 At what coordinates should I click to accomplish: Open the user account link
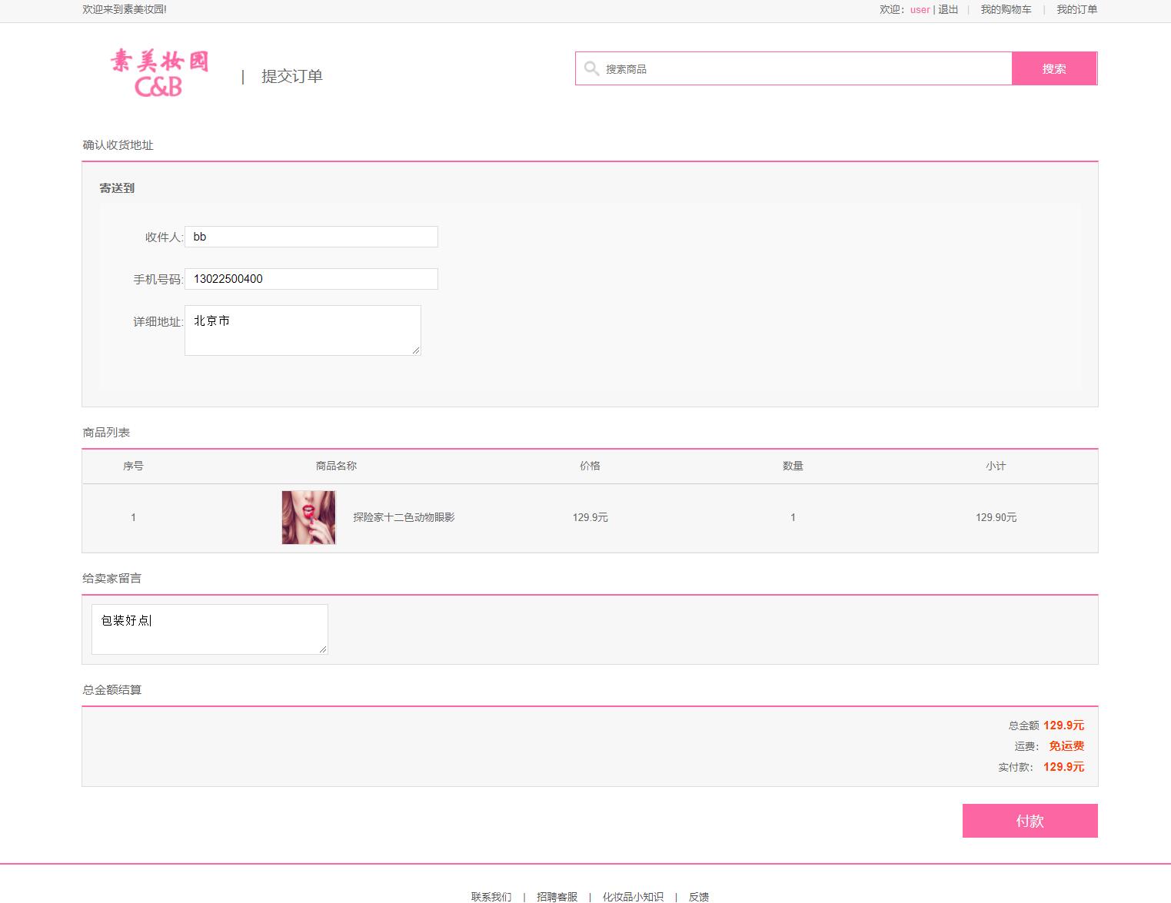(x=920, y=10)
